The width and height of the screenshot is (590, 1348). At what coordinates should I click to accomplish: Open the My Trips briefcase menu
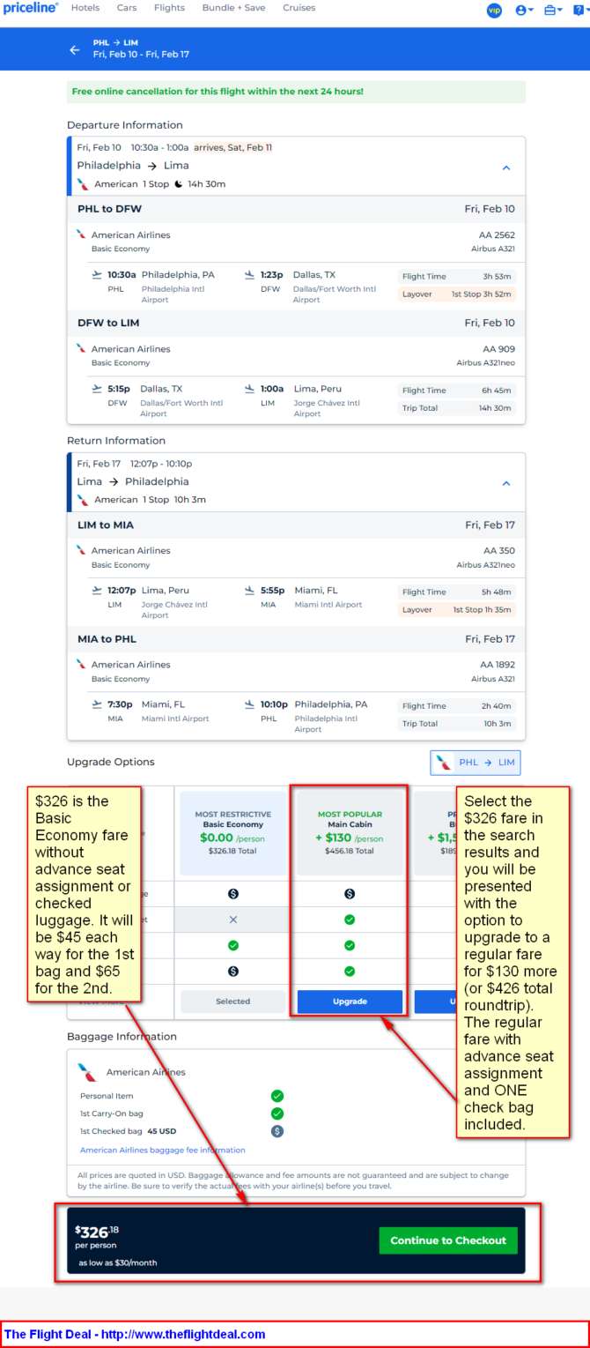point(553,11)
